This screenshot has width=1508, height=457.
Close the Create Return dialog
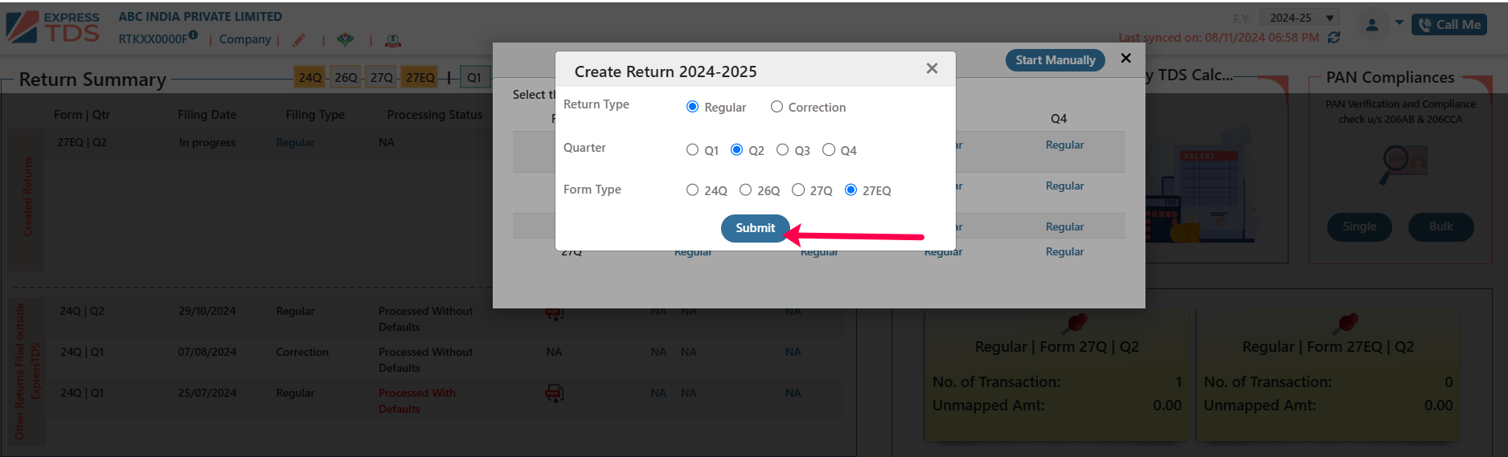(932, 69)
